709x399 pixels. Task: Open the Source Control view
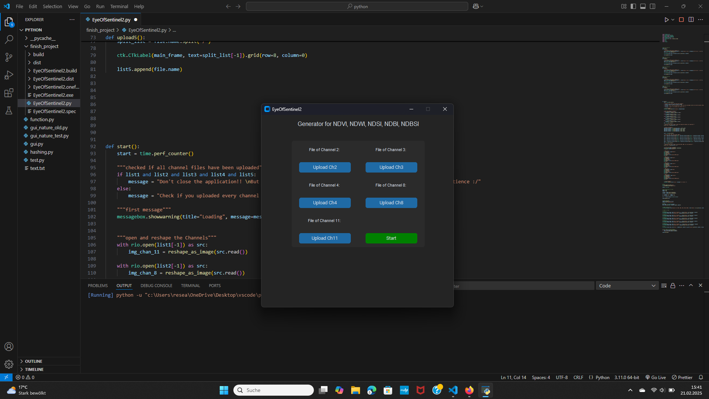coord(9,57)
